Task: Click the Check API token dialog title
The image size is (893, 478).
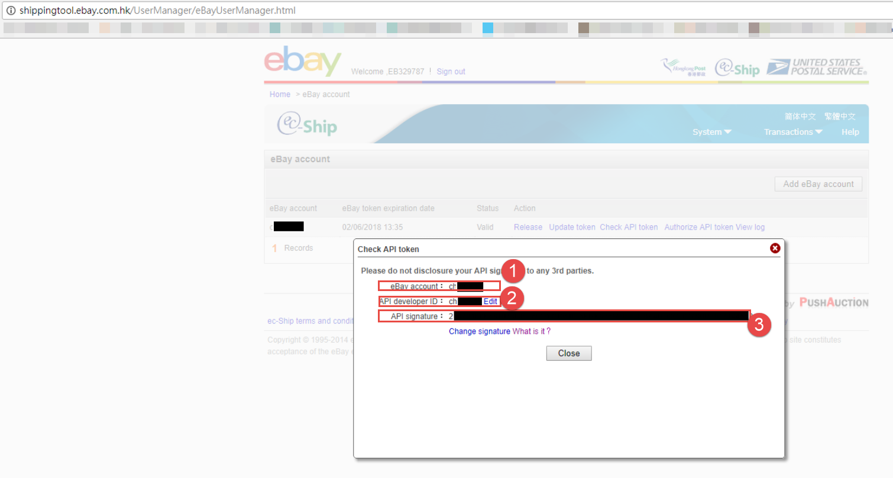Action: click(x=389, y=249)
